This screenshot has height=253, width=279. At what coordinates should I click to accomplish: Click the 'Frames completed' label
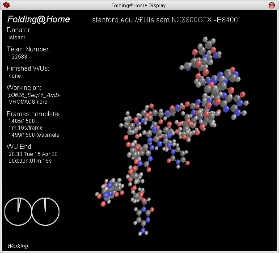click(33, 114)
